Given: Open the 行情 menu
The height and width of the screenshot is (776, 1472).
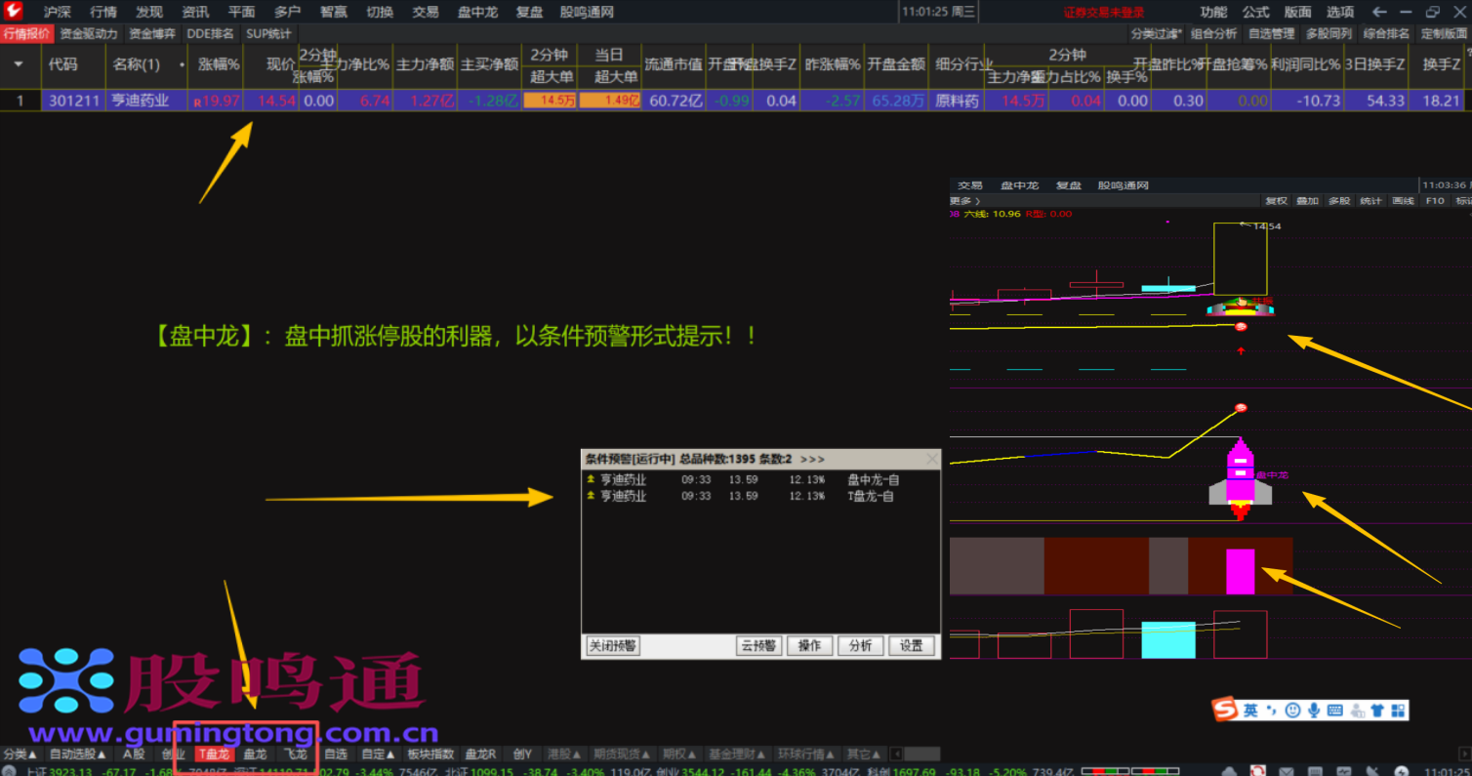Looking at the screenshot, I should [103, 12].
